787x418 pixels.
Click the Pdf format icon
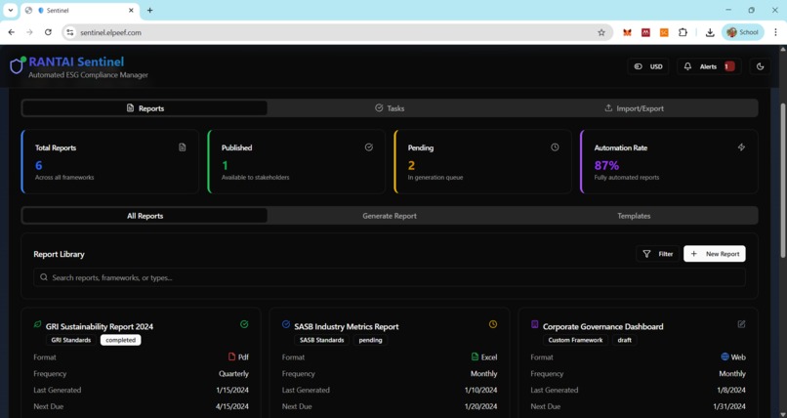231,356
